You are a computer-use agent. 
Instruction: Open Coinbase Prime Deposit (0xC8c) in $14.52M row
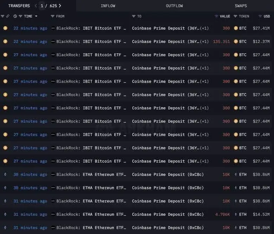click(x=168, y=214)
